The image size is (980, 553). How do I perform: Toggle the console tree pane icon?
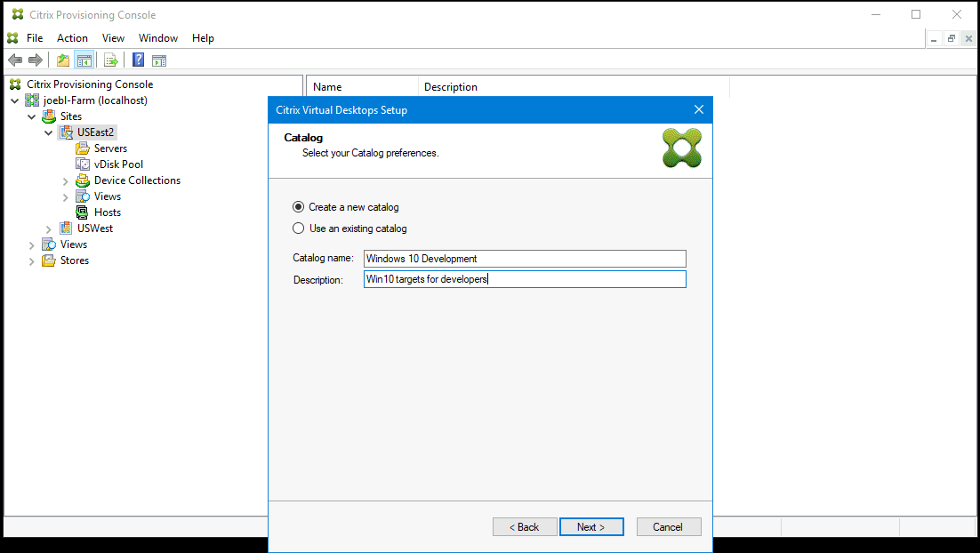pos(84,60)
